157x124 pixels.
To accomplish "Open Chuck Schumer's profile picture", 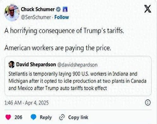I will (x=12, y=13).
